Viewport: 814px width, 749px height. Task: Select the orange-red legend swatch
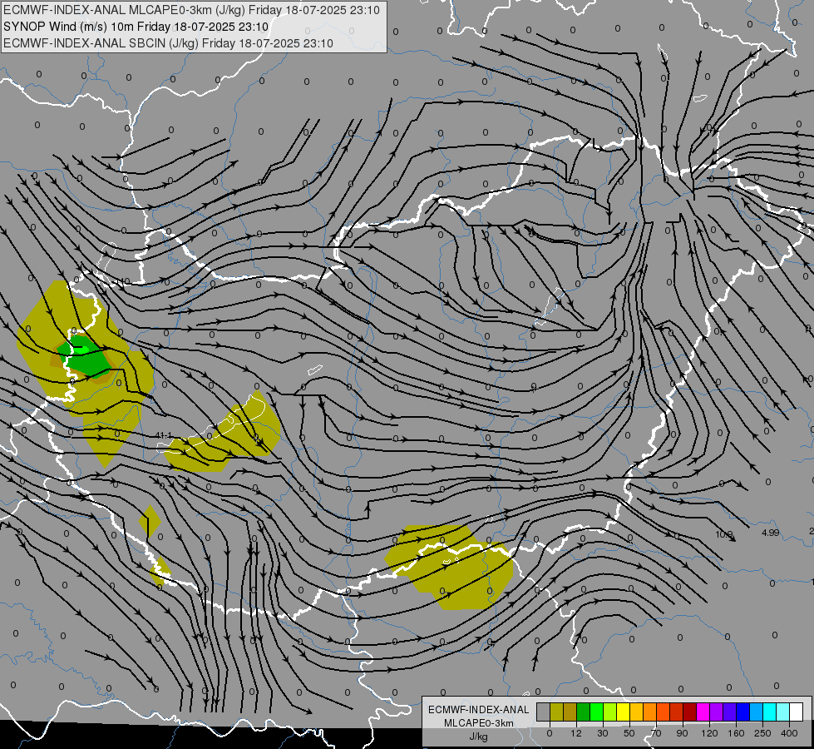click(x=664, y=712)
